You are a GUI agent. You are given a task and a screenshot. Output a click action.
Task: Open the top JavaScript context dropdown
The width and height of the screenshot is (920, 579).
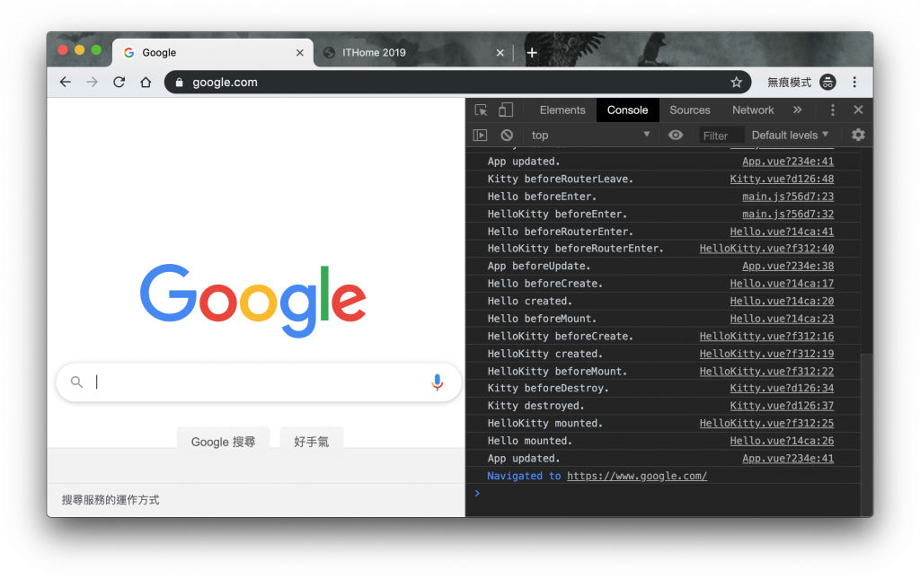pyautogui.click(x=590, y=136)
